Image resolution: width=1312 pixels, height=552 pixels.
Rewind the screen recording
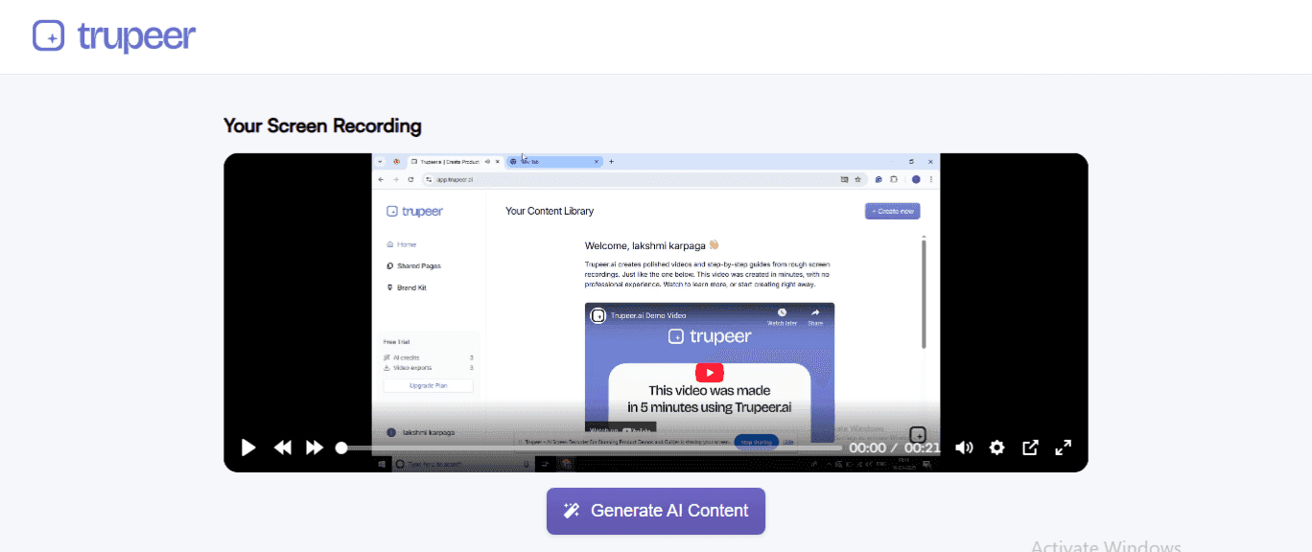282,448
